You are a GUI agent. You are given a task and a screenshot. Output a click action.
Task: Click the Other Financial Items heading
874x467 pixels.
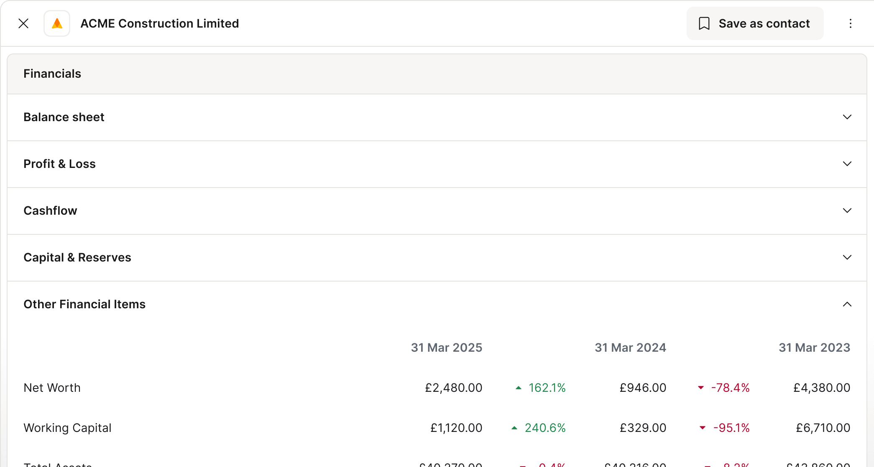click(x=84, y=304)
